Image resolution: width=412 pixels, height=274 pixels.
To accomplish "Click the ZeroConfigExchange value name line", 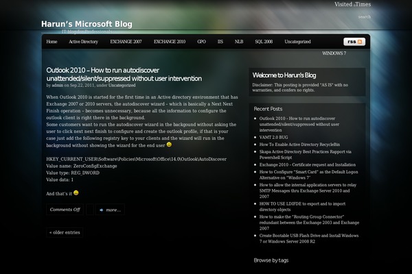I will click(82, 166).
